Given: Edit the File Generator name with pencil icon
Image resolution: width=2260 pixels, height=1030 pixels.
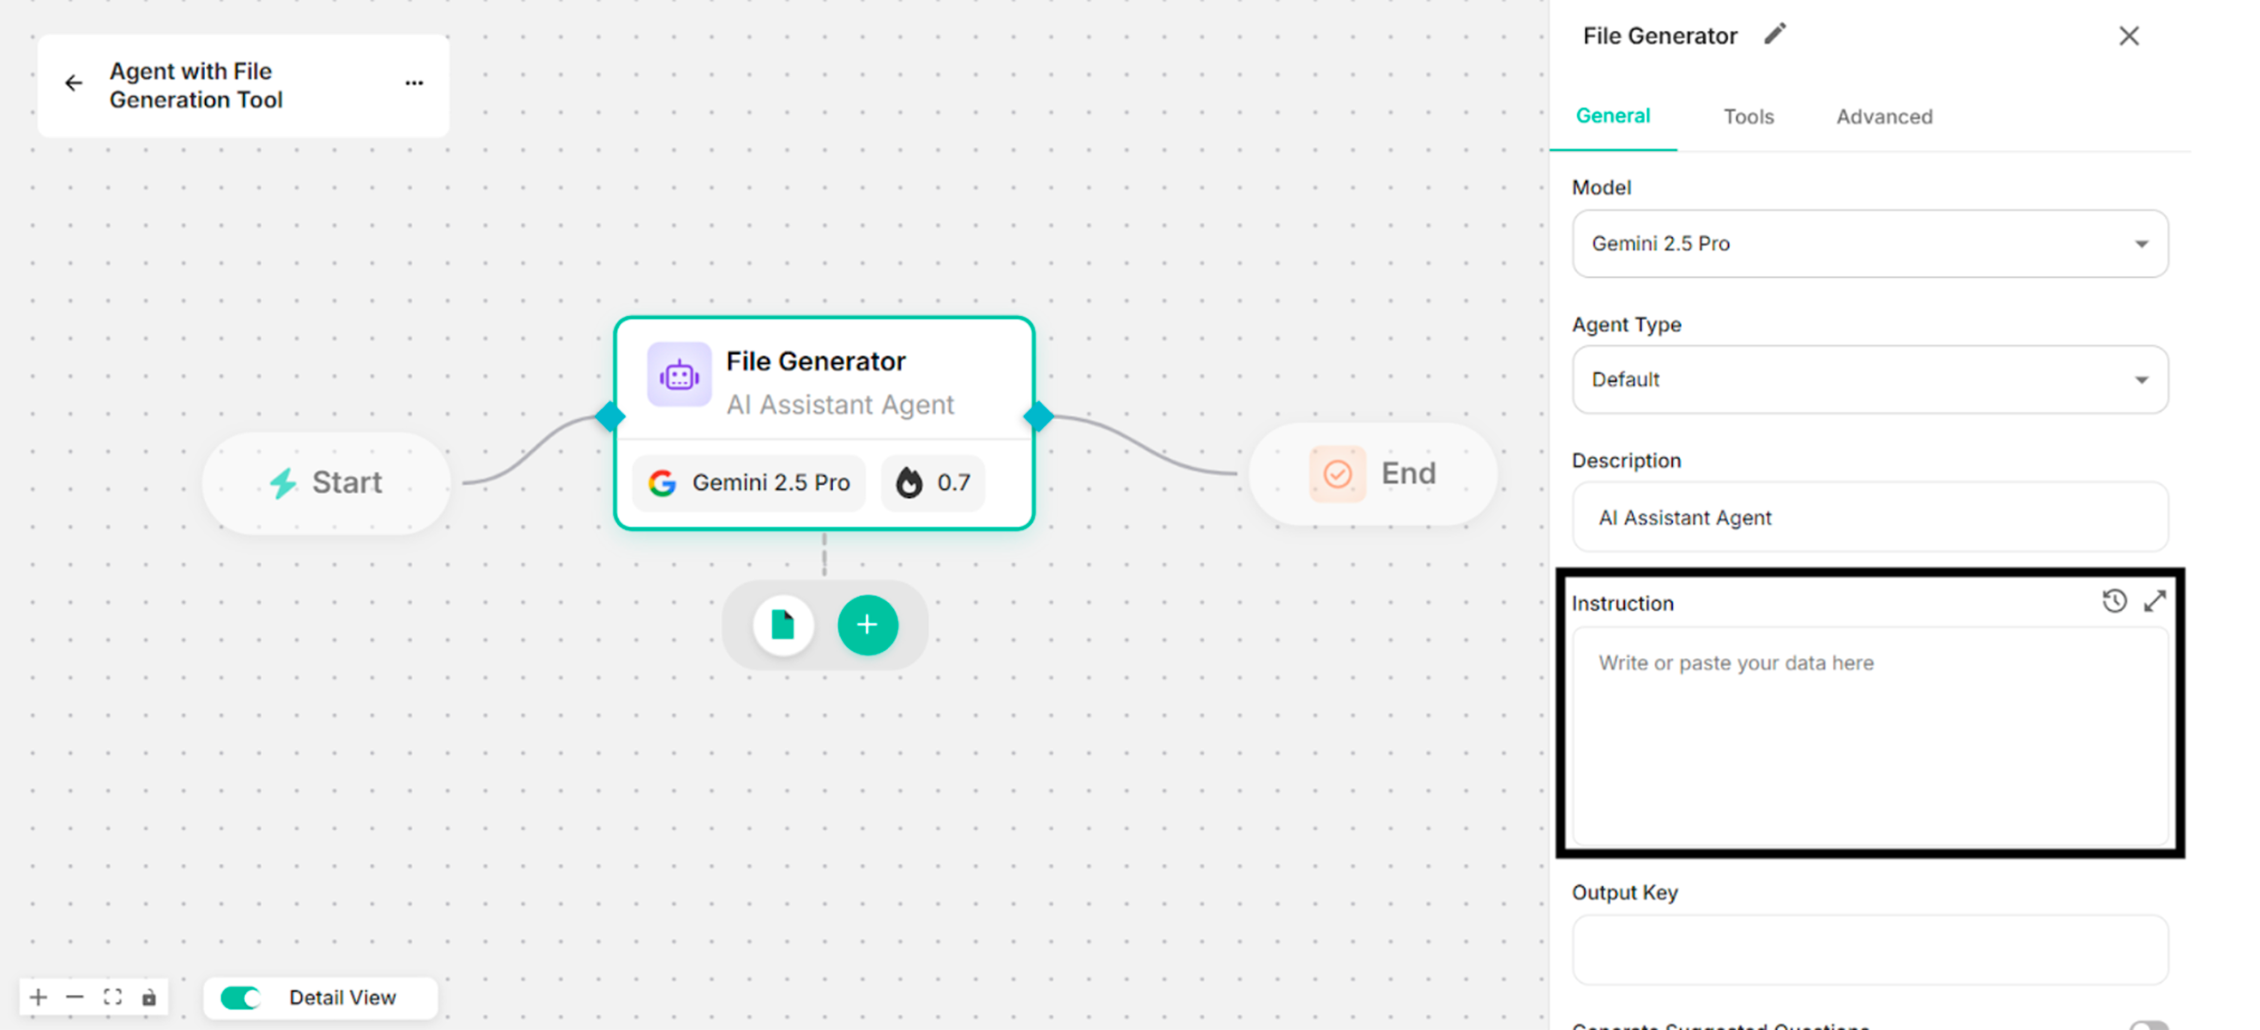Looking at the screenshot, I should 1775,34.
